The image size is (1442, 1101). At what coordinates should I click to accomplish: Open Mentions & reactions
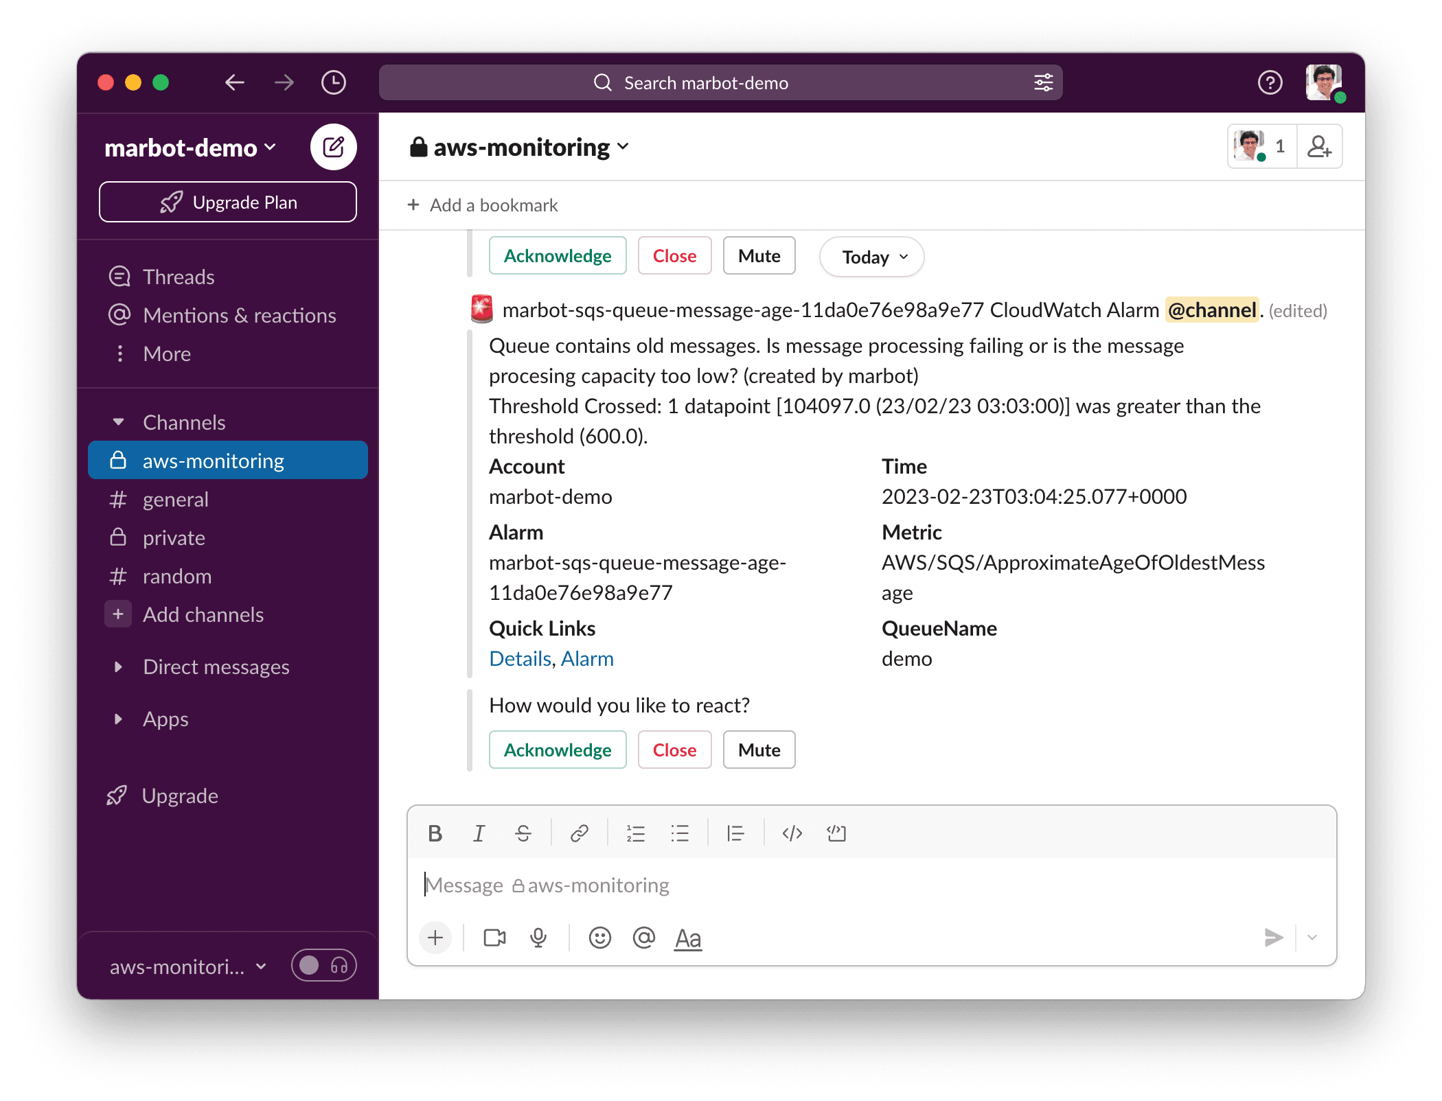(x=239, y=315)
